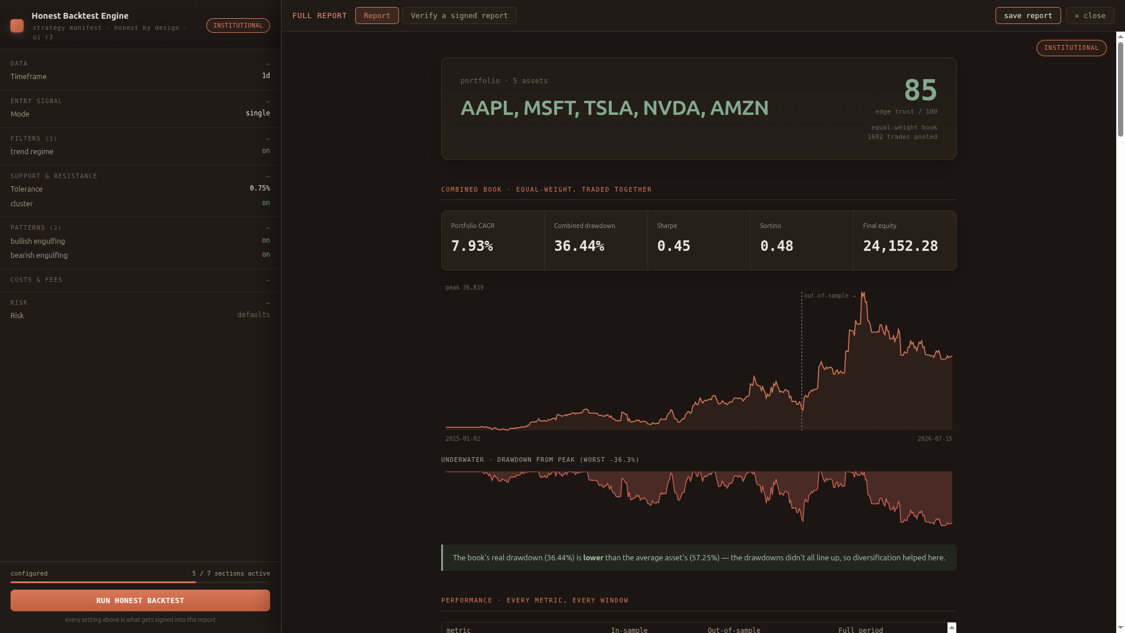
Task: Expand the COSTS & FEES section arrow
Action: (x=268, y=280)
